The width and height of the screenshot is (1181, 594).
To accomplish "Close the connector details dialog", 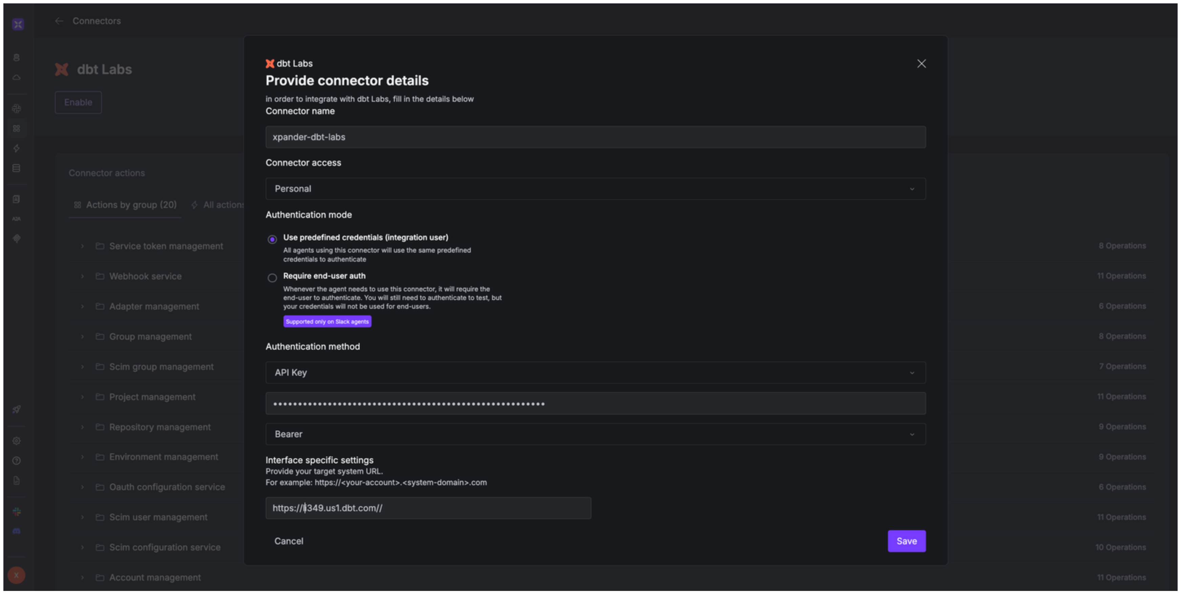I will (921, 64).
